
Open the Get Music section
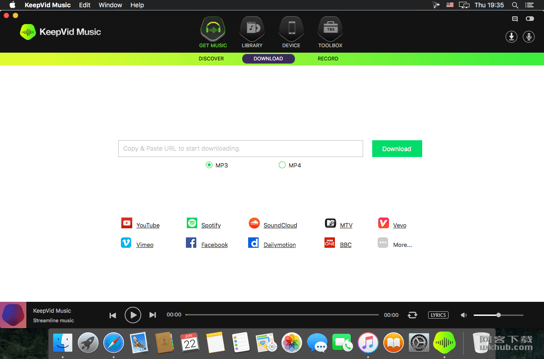[213, 32]
